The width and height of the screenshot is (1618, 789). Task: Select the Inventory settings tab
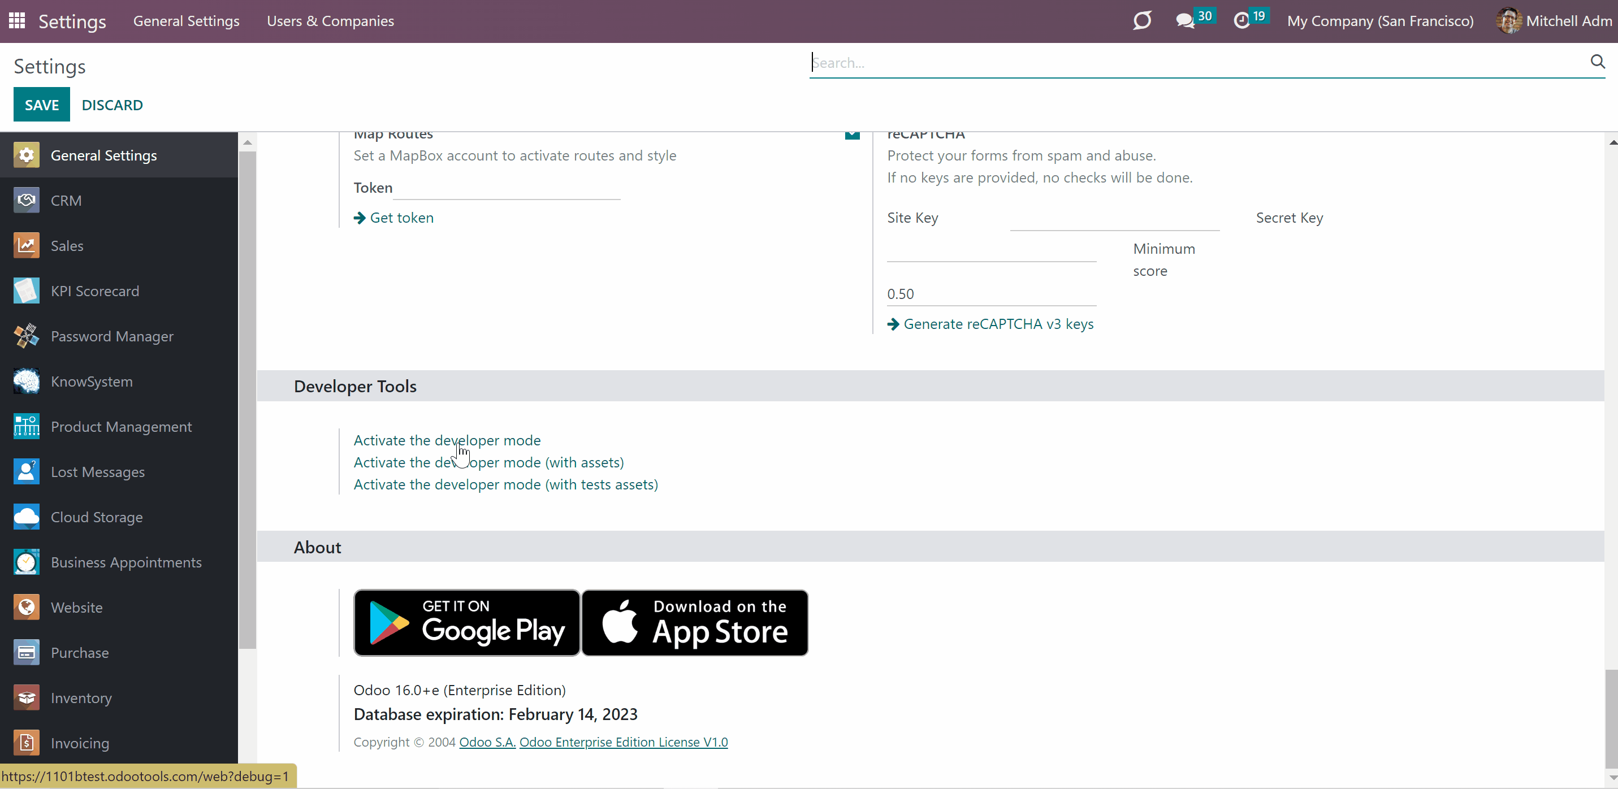point(119,698)
